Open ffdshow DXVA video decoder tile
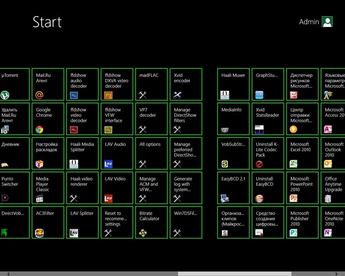This screenshot has width=345, height=276. (x=117, y=85)
